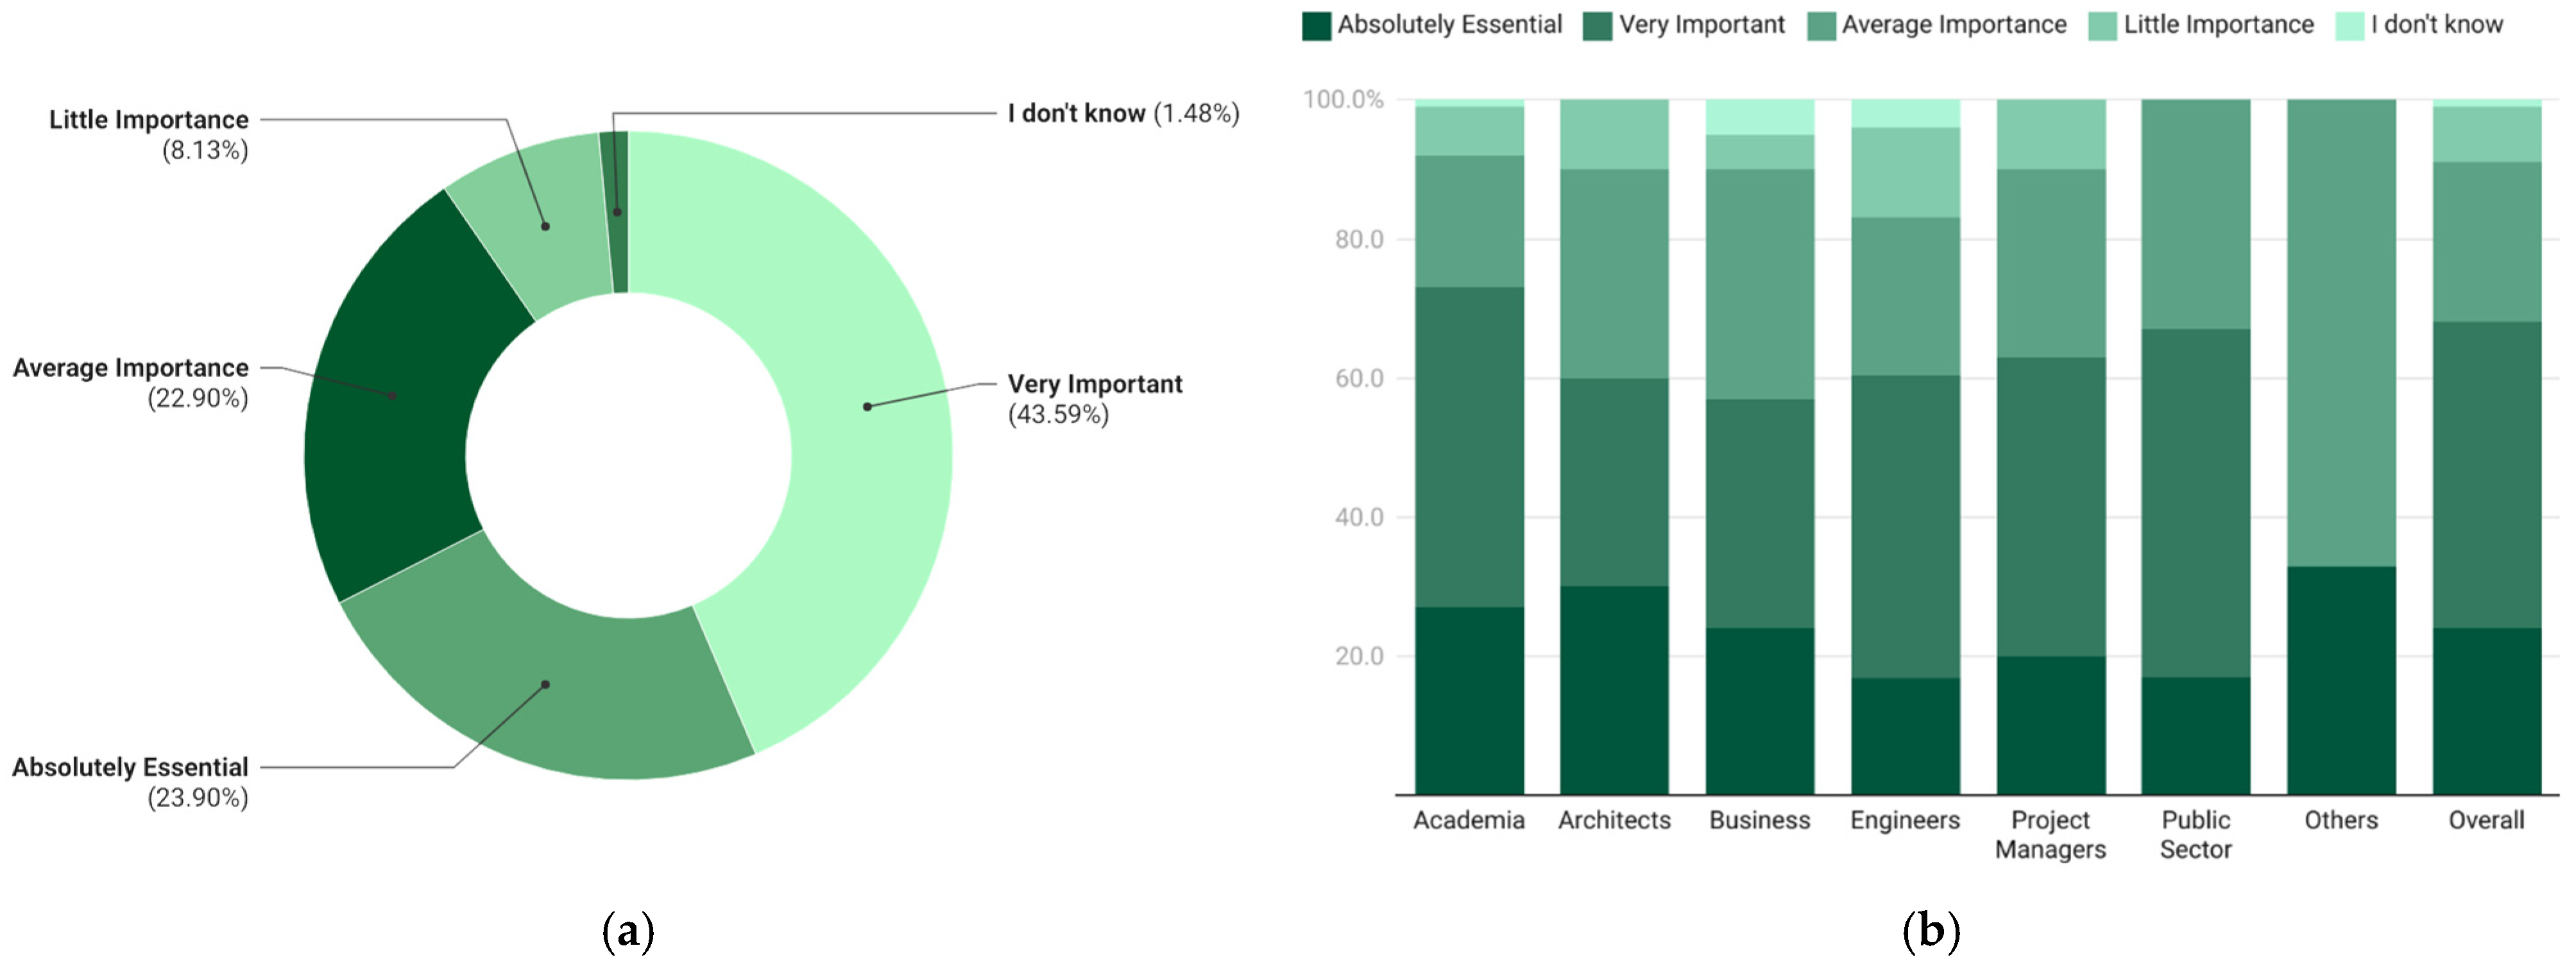Click the Public Sector axis label
2576x964 pixels.
2196,834
